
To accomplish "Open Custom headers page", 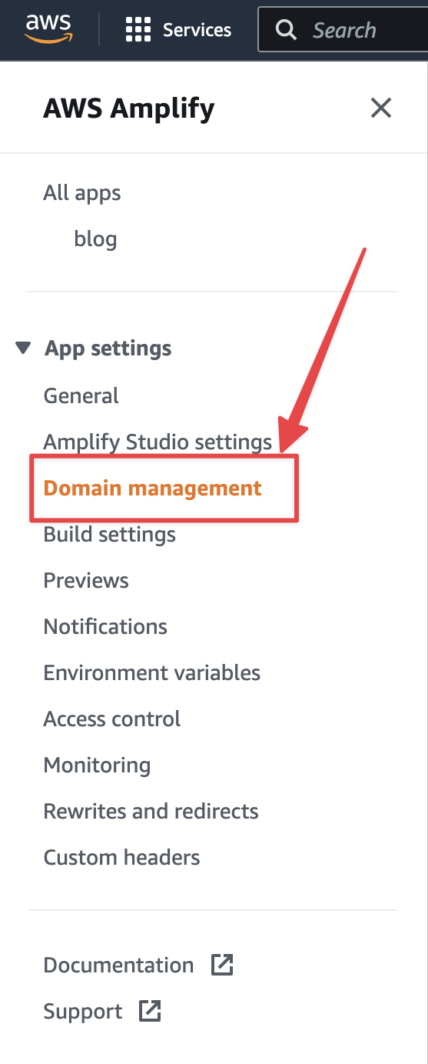I will (122, 858).
